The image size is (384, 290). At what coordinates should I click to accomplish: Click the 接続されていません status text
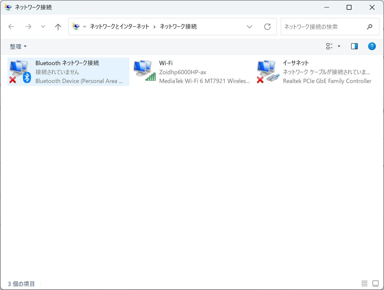(x=57, y=72)
